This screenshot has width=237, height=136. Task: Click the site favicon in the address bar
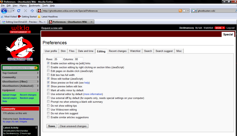39,11
